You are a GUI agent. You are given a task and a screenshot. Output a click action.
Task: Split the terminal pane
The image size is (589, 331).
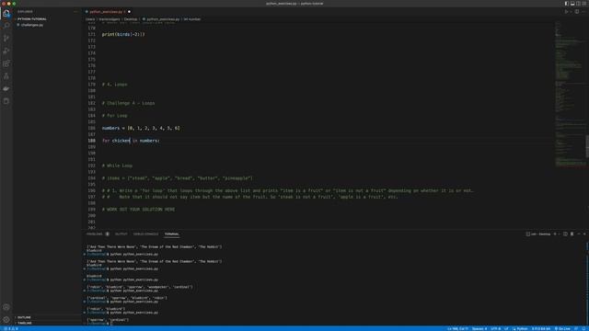[x=565, y=234]
